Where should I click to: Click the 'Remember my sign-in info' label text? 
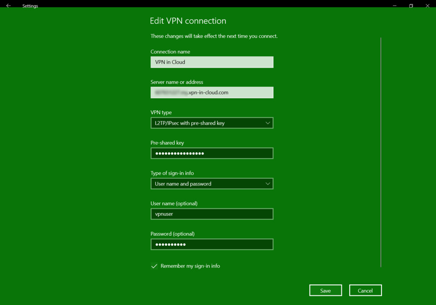tap(190, 266)
